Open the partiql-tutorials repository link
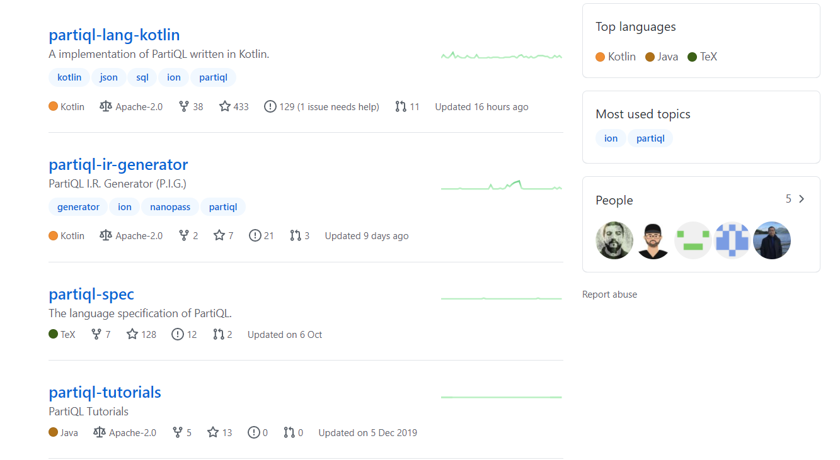840x460 pixels. 105,392
